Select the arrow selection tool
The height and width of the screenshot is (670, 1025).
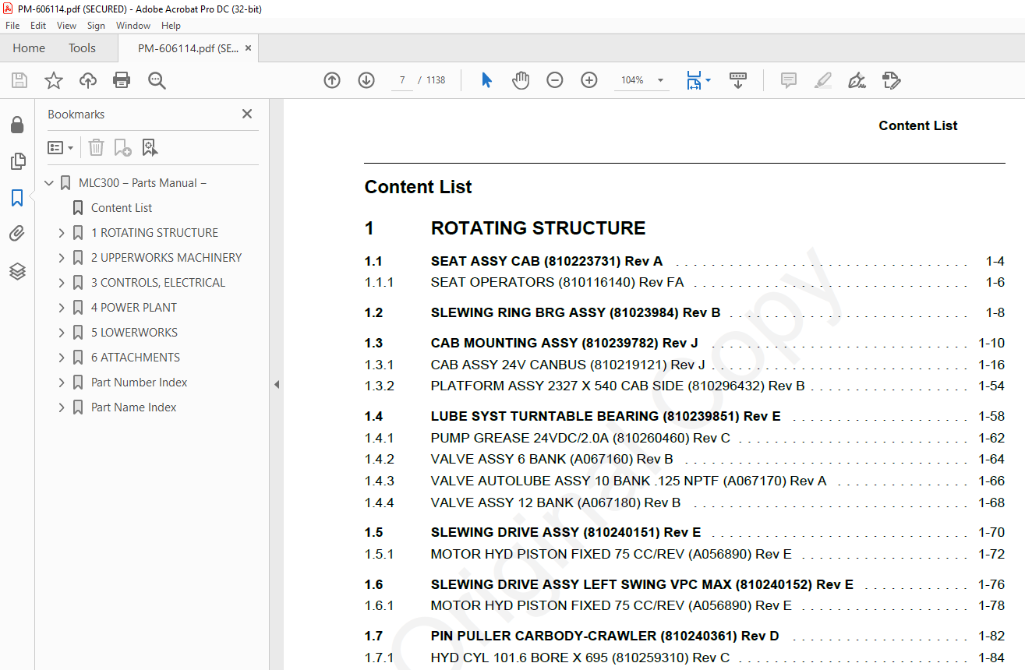pyautogui.click(x=487, y=80)
